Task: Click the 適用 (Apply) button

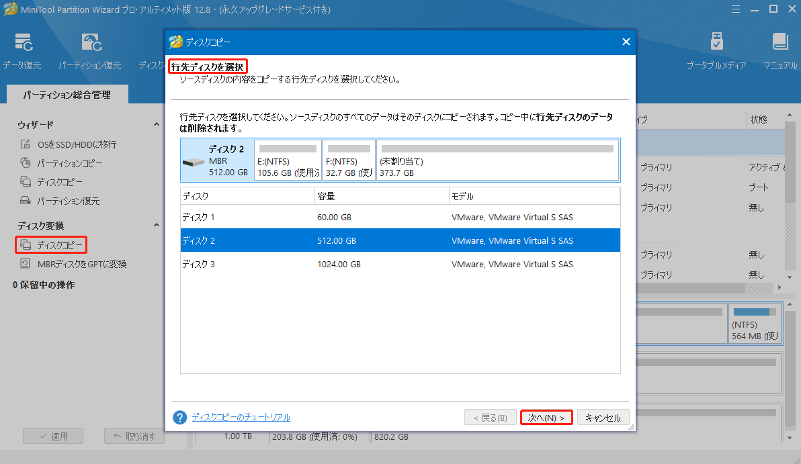Action: pyautogui.click(x=52, y=435)
